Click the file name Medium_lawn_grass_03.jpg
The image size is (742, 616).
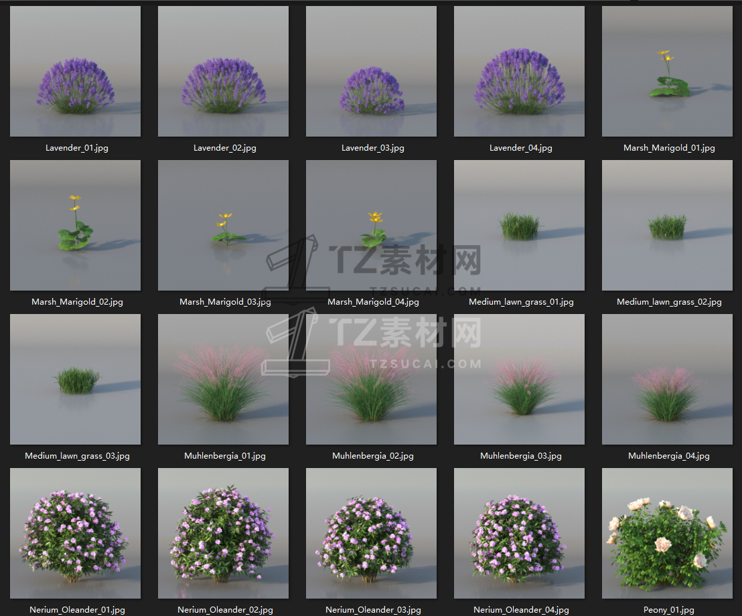click(x=77, y=456)
